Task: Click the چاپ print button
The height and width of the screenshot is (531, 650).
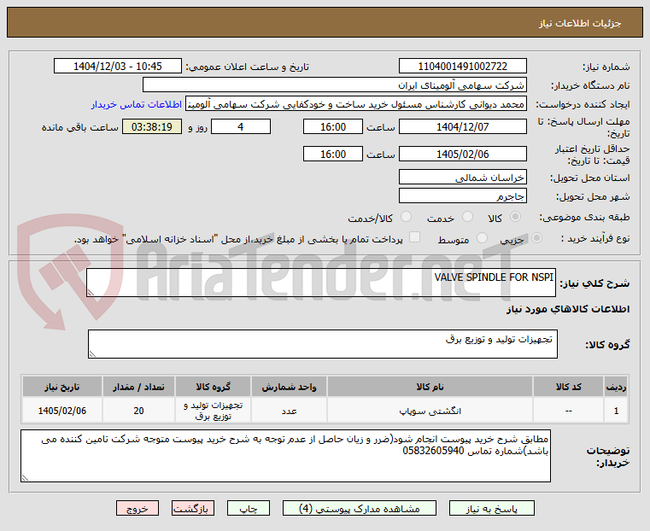Action: pos(249,508)
